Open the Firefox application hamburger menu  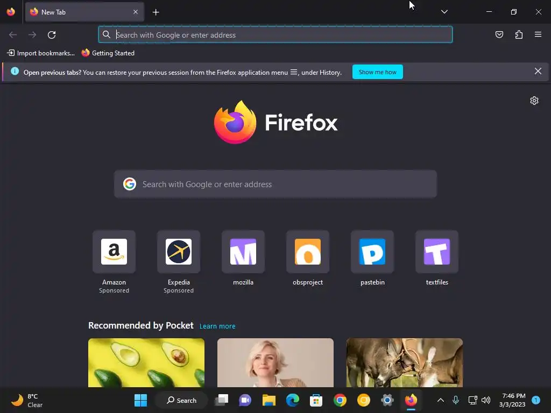point(538,34)
